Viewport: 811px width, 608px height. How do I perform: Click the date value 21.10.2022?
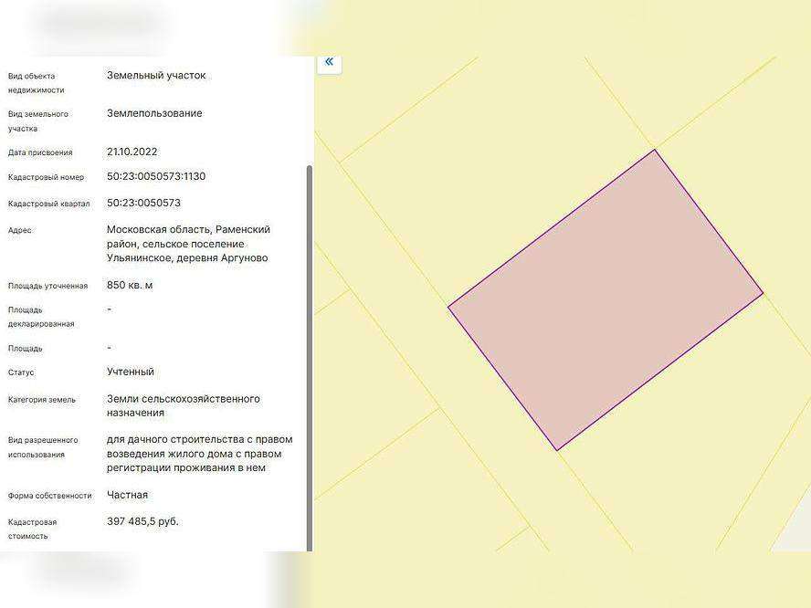click(132, 152)
